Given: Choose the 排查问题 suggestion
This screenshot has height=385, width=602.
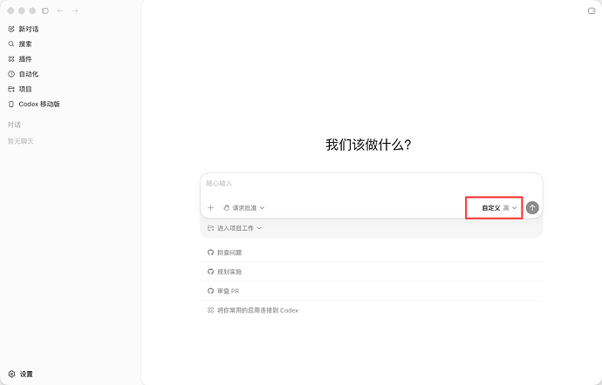Looking at the screenshot, I should (x=372, y=253).
